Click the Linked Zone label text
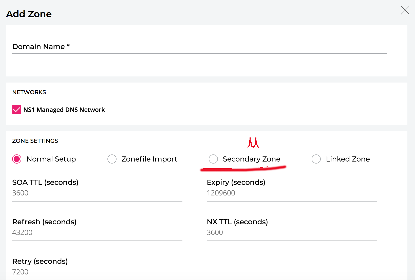 click(x=348, y=159)
